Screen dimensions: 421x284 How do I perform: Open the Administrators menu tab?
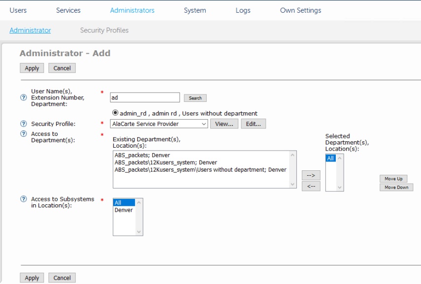132,10
